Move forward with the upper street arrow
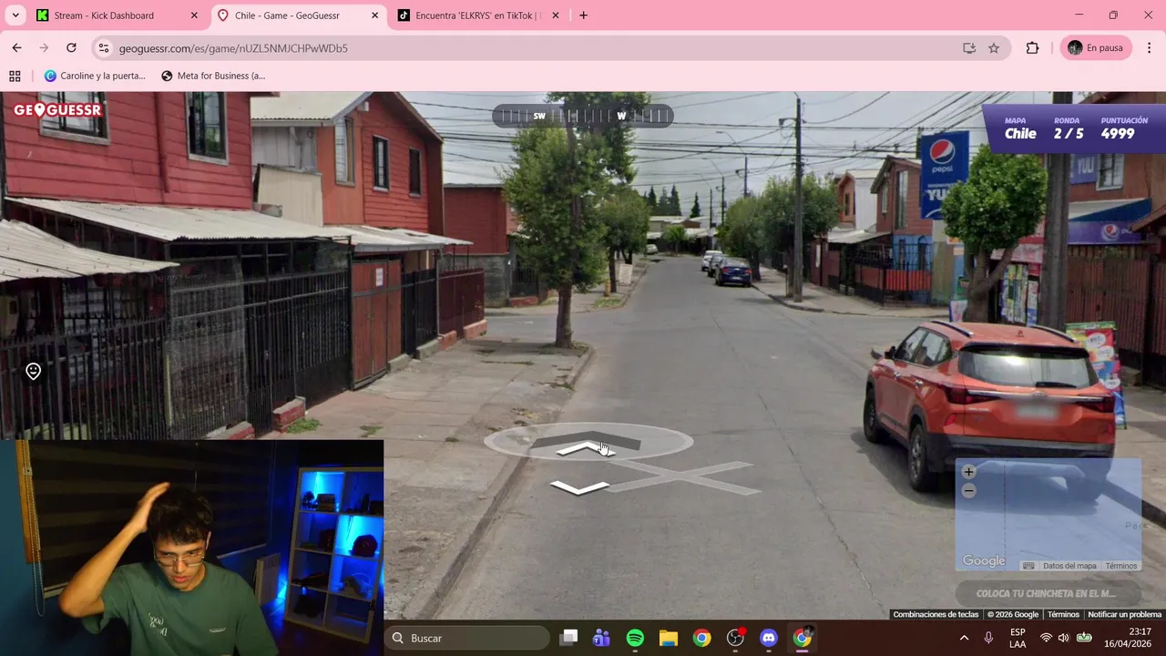The image size is (1166, 656). click(585, 447)
